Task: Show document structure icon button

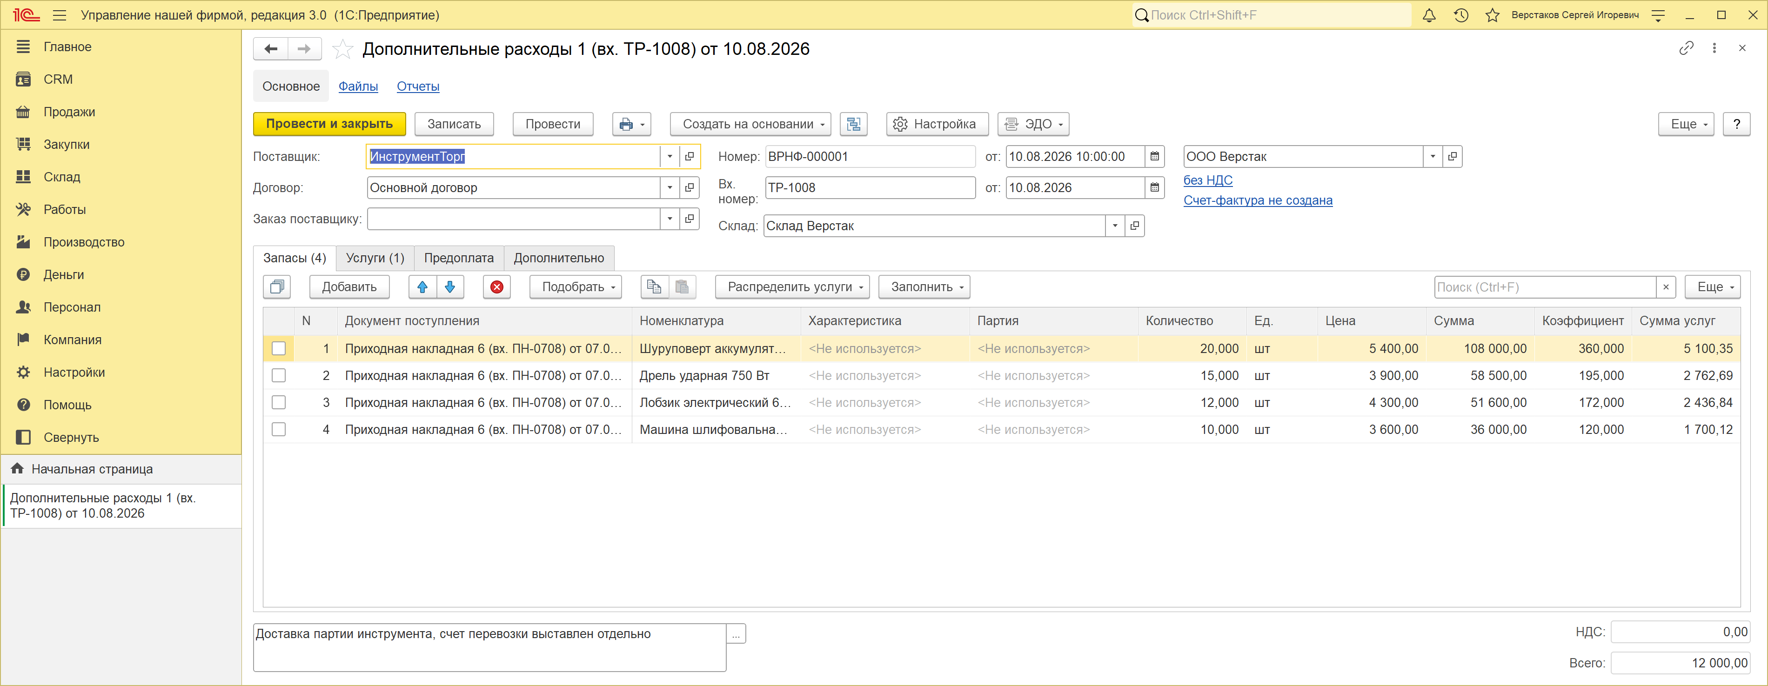Action: point(854,124)
